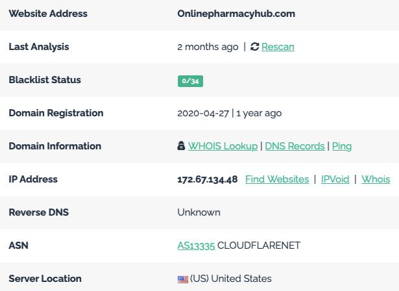399x291 pixels.
Task: Click the 2020-04-27 registration date
Action: pos(203,113)
